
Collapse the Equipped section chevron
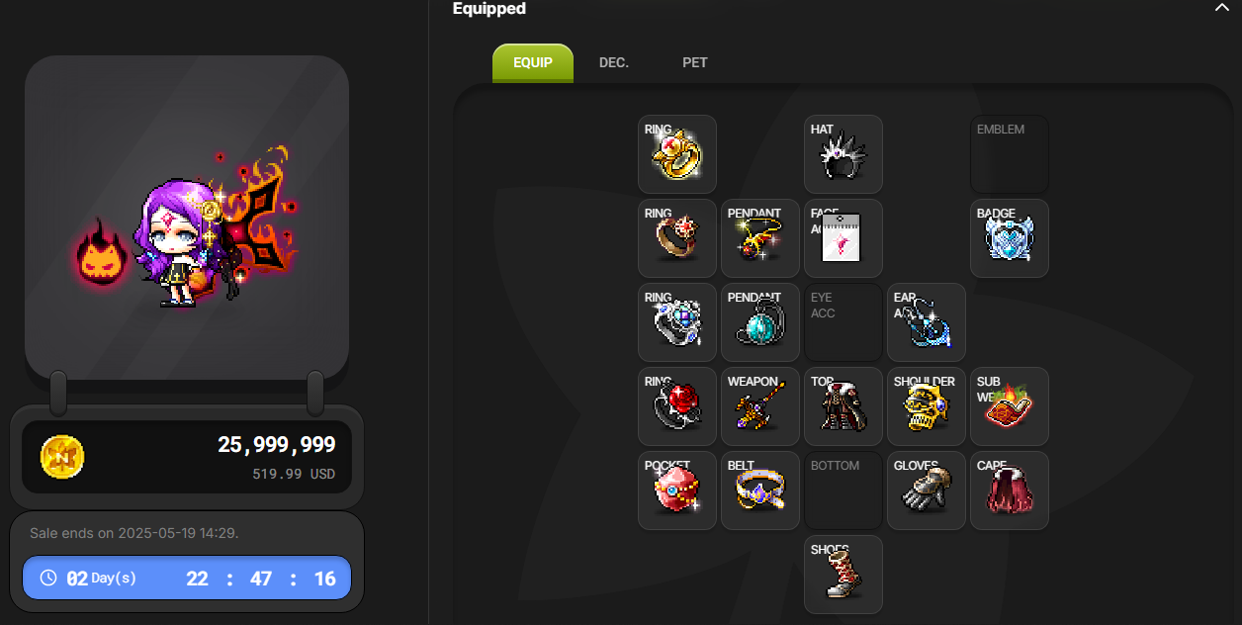(1221, 7)
